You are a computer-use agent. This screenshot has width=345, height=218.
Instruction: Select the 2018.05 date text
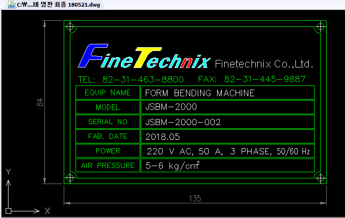click(163, 137)
